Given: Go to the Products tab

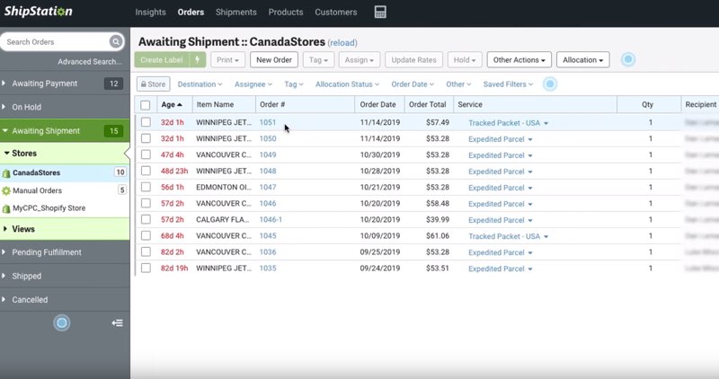Looking at the screenshot, I should coord(286,13).
